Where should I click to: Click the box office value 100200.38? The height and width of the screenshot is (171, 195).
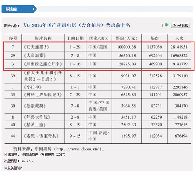click(127, 47)
